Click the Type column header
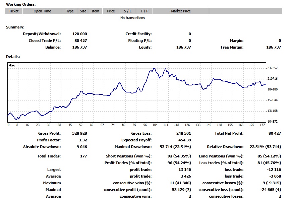Image resolution: width=292 pixels, height=200 pixels. (x=70, y=11)
